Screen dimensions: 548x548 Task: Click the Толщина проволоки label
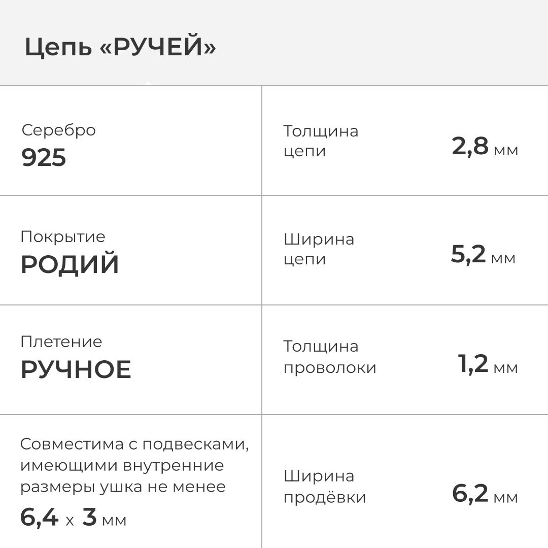(x=329, y=357)
